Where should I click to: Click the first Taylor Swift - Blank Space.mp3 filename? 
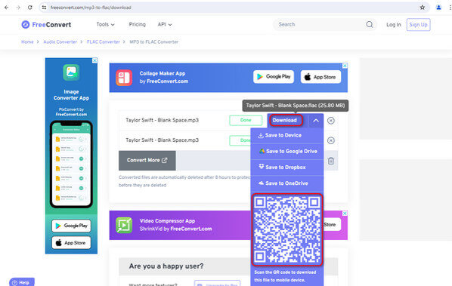coord(162,120)
